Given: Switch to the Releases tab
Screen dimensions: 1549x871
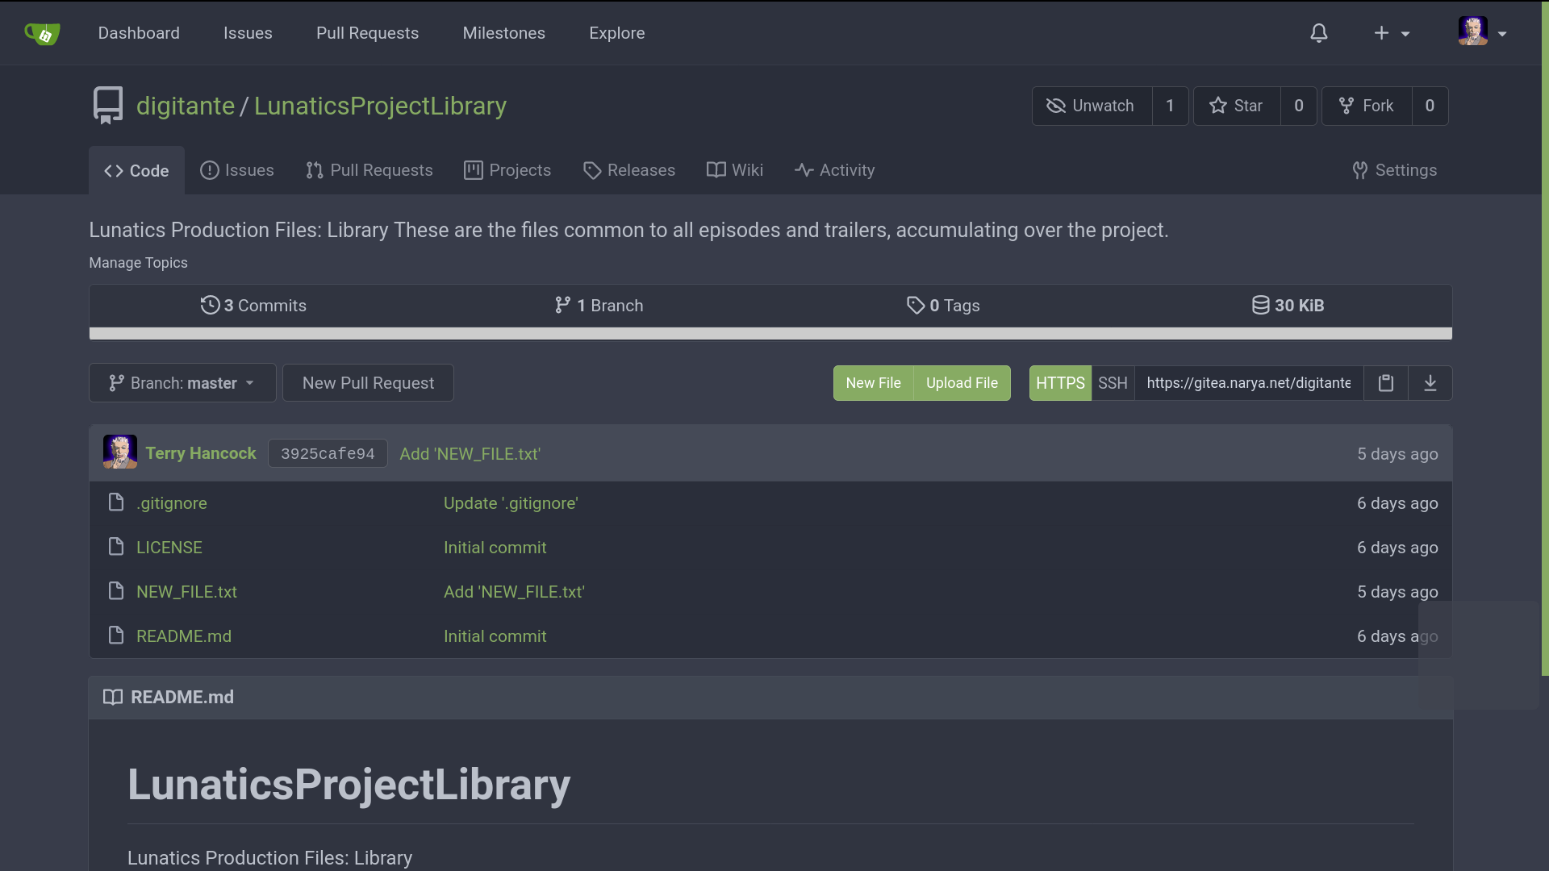Looking at the screenshot, I should [x=629, y=170].
